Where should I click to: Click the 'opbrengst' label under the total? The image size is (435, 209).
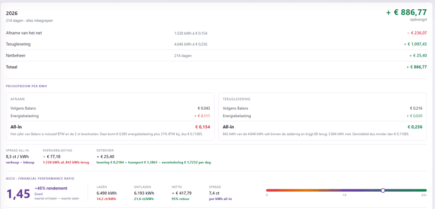click(x=418, y=20)
